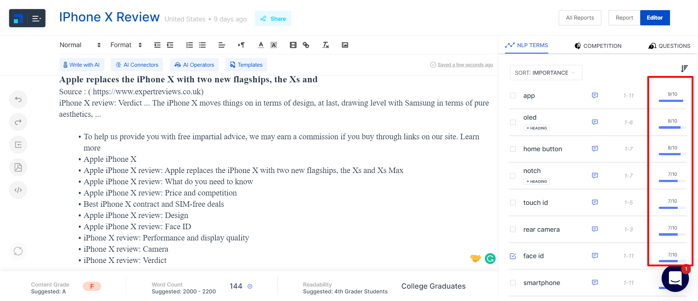This screenshot has height=301, width=698.
Task: Open the Grammarly green icon
Action: [x=490, y=259]
